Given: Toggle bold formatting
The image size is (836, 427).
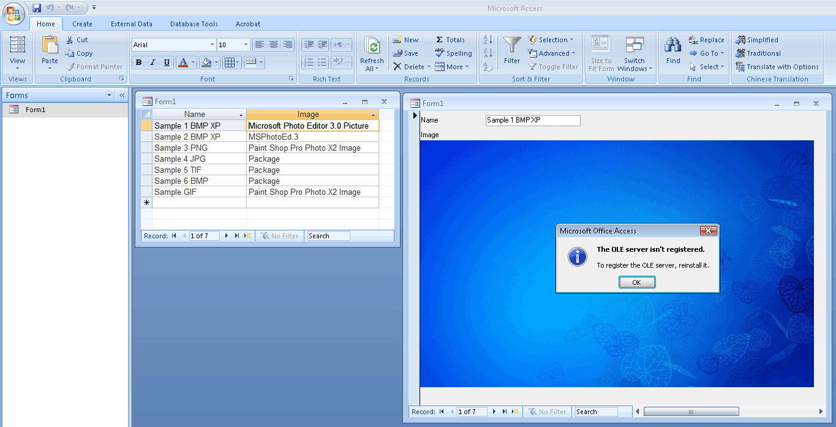Looking at the screenshot, I should point(138,62).
